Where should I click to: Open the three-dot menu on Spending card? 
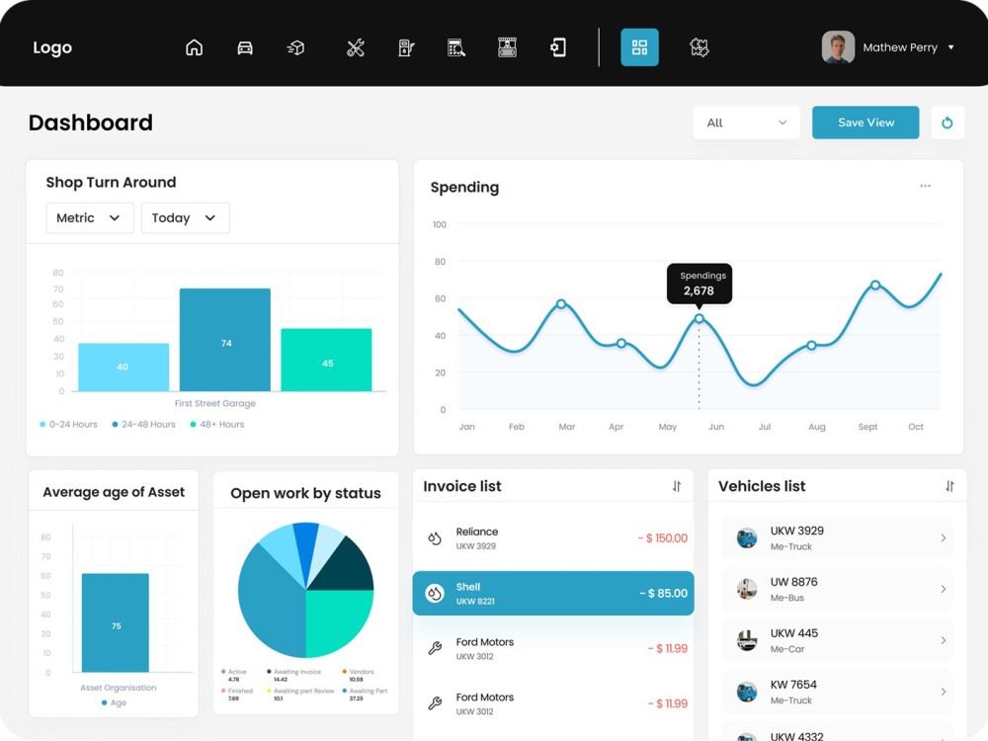pos(925,186)
